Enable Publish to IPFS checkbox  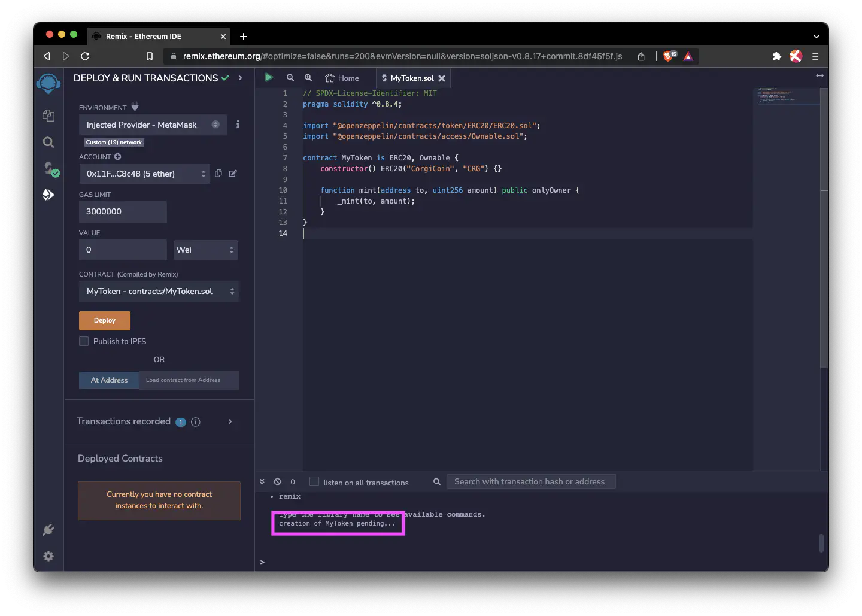point(84,341)
